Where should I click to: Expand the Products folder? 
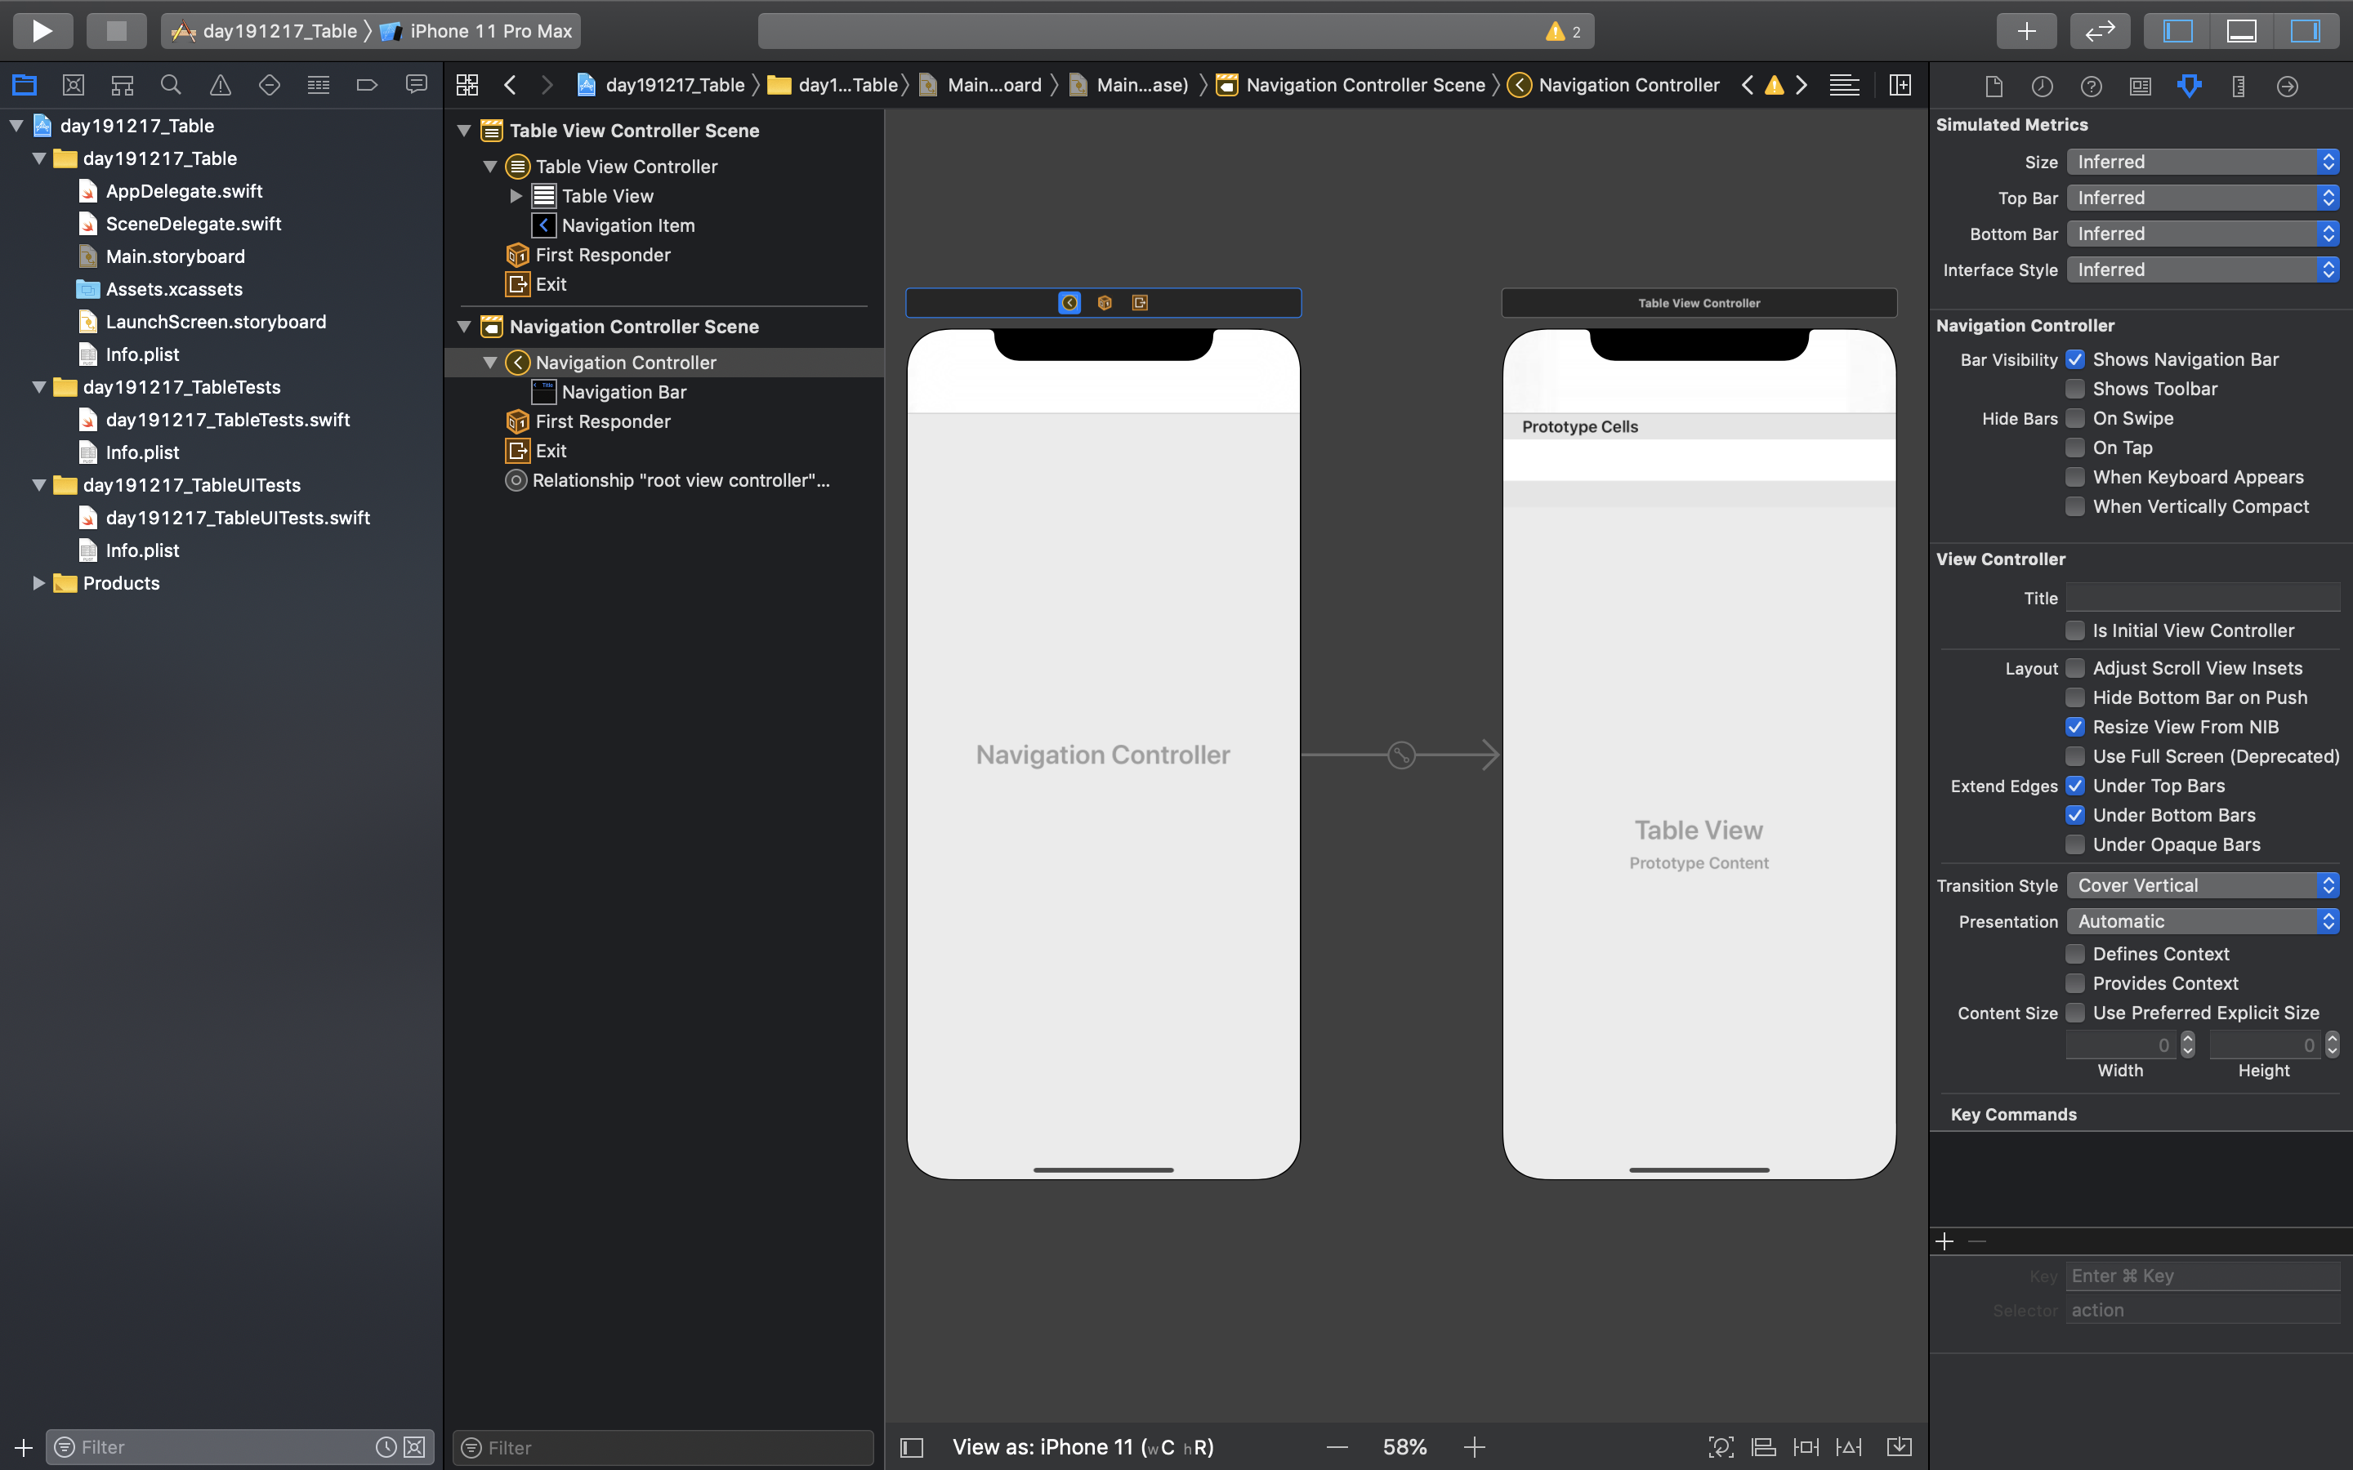(39, 583)
